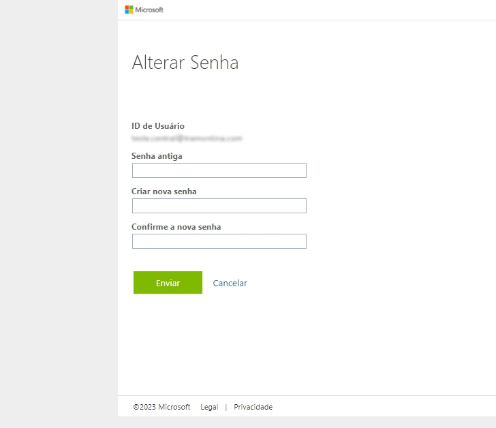The width and height of the screenshot is (496, 428).
Task: Click the Confirme a nova senha label
Action: tap(176, 227)
